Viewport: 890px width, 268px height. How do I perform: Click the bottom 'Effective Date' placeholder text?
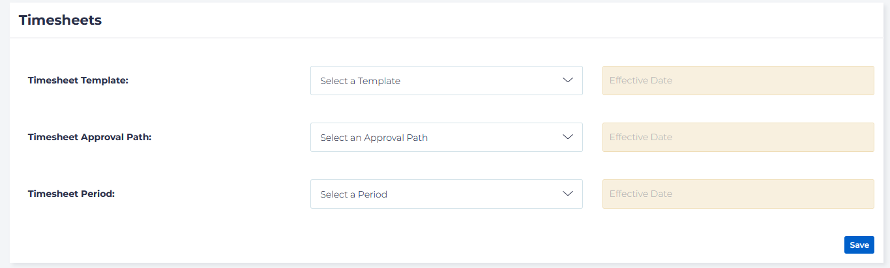640,194
